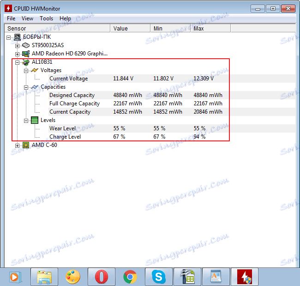The width and height of the screenshot is (300, 286).
Task: Click the 14852 mWh current capacity value
Action: (127, 112)
